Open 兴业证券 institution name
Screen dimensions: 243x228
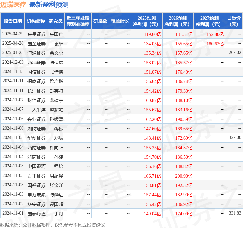point(37,119)
